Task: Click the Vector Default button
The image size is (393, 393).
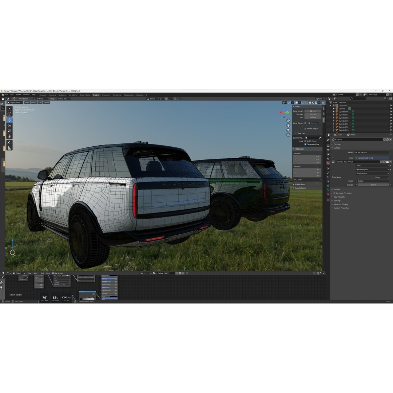Action: [x=372, y=181]
